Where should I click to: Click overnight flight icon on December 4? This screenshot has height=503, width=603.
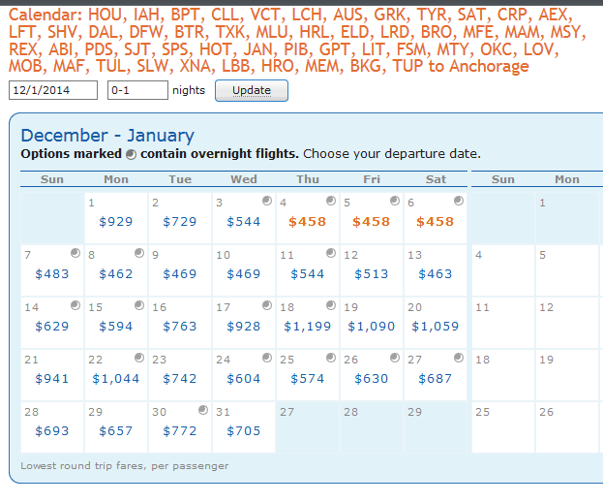(330, 201)
